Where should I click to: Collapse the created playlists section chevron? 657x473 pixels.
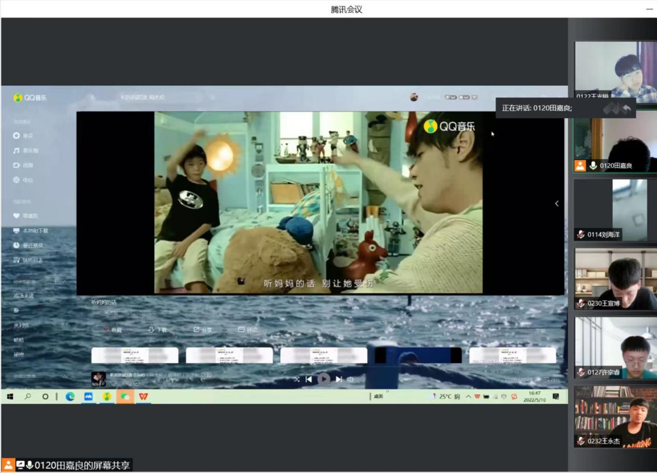click(x=65, y=281)
